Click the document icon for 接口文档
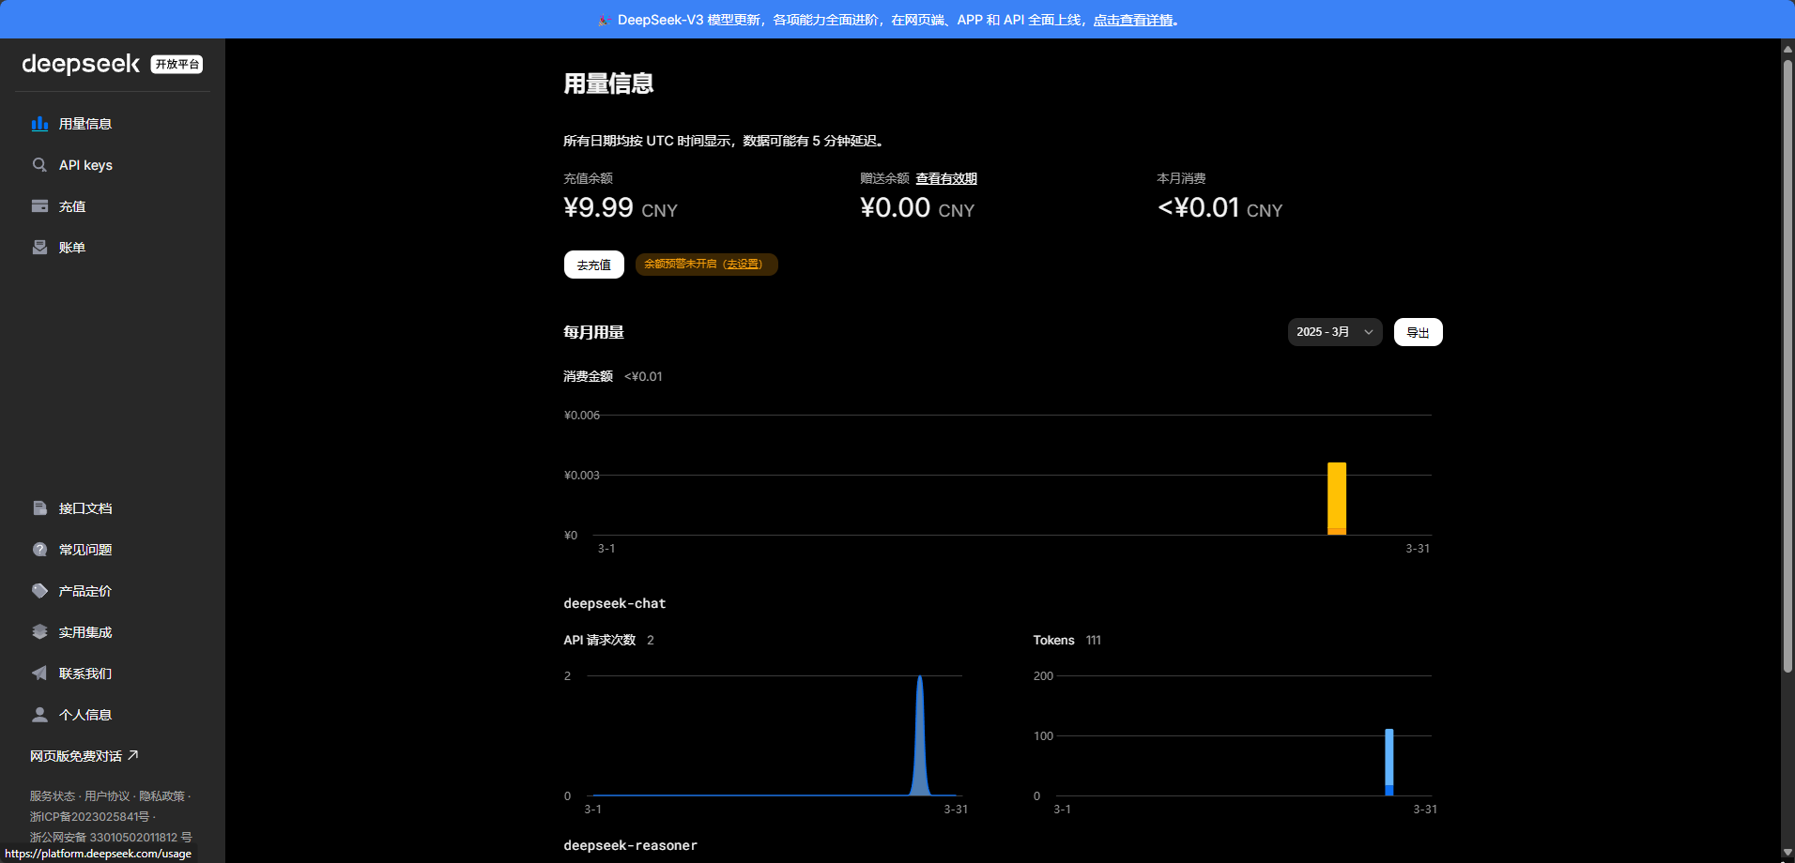 coord(39,508)
